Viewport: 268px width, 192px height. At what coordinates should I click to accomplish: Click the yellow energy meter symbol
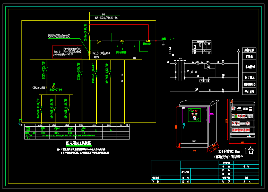click(x=89, y=54)
